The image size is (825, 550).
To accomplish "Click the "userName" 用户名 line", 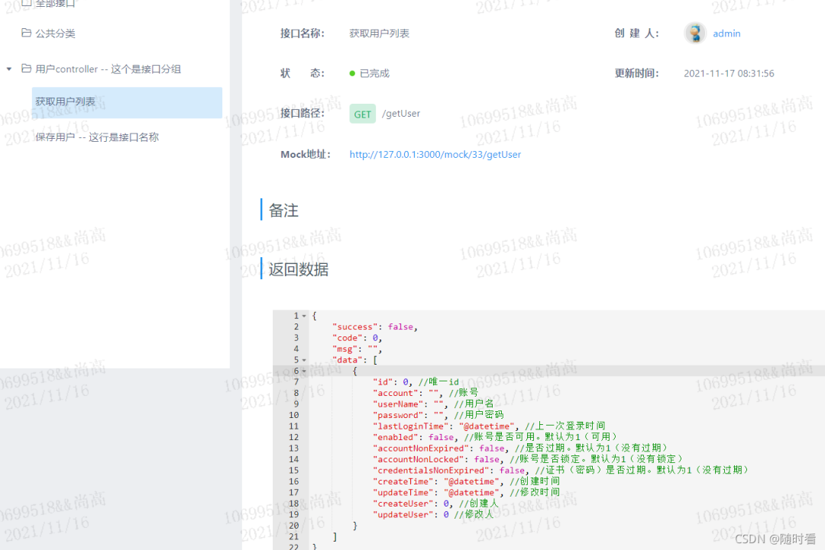I will point(434,404).
